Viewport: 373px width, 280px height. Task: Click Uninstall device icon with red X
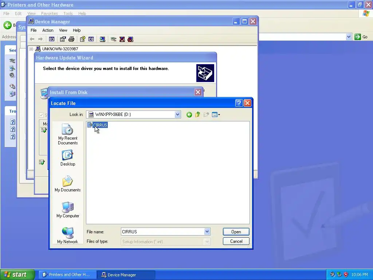coord(122,39)
